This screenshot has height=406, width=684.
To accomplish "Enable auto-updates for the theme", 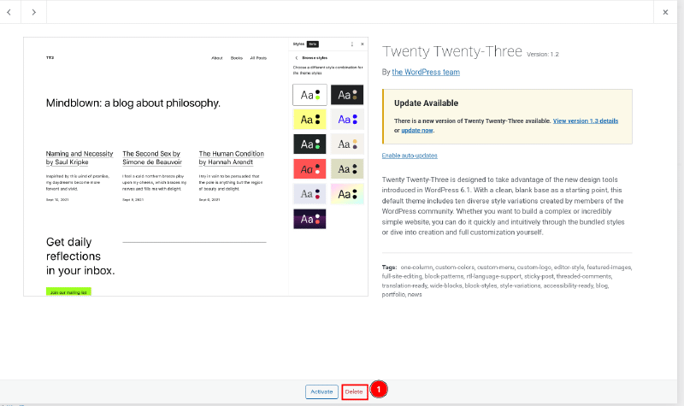I will coord(410,155).
